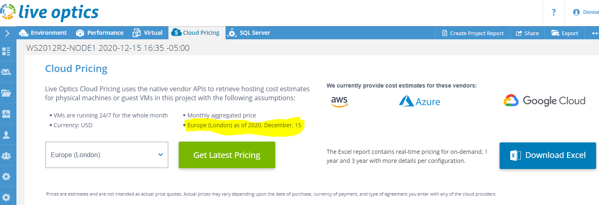The height and width of the screenshot is (205, 599).
Task: Switch to the Virtual tab
Action: click(x=147, y=33)
